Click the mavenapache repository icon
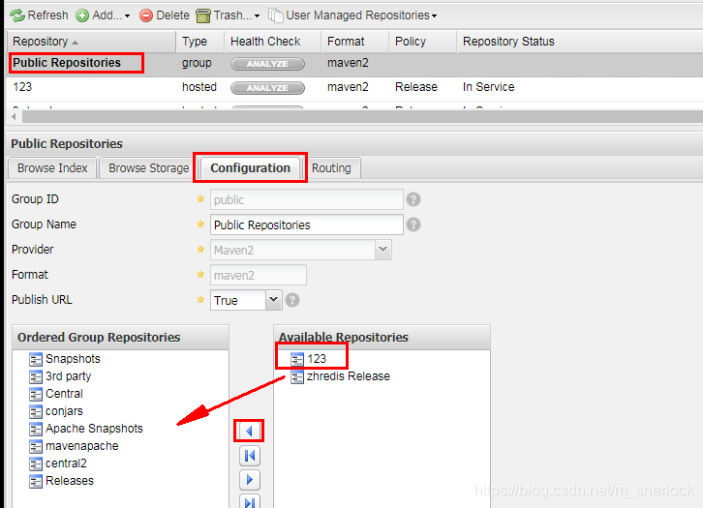Screen dimensions: 703x508 [x=36, y=447]
